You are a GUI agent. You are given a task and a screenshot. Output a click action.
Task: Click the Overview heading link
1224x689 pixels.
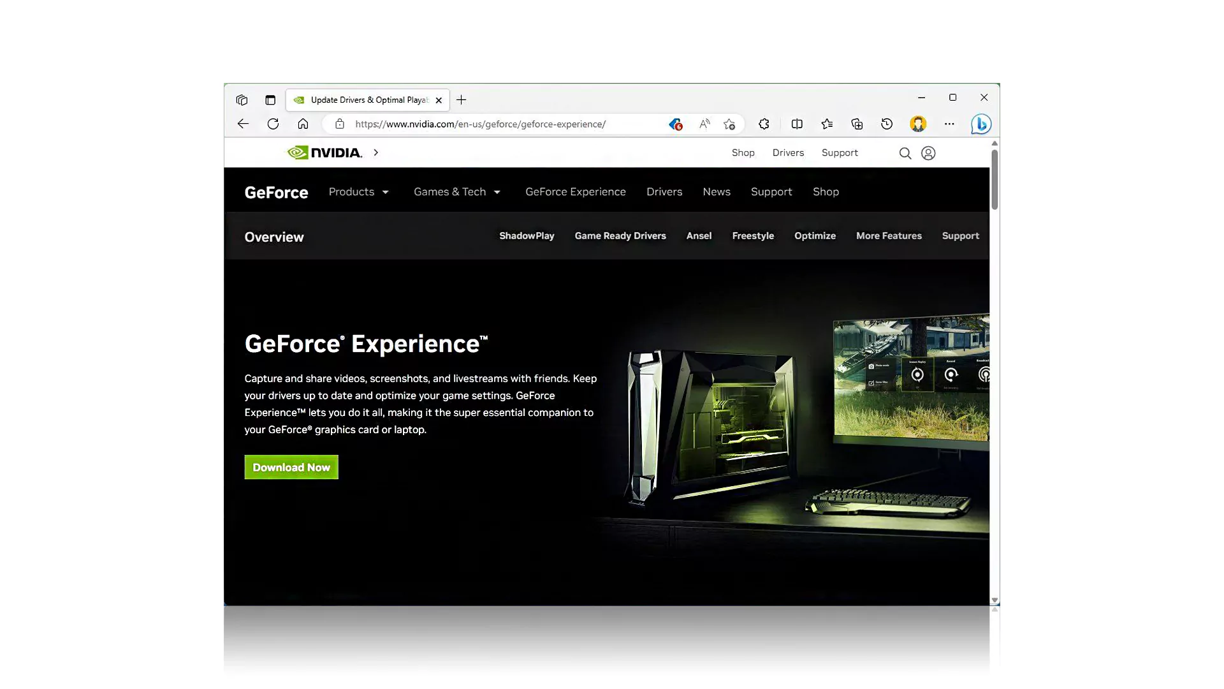point(274,237)
